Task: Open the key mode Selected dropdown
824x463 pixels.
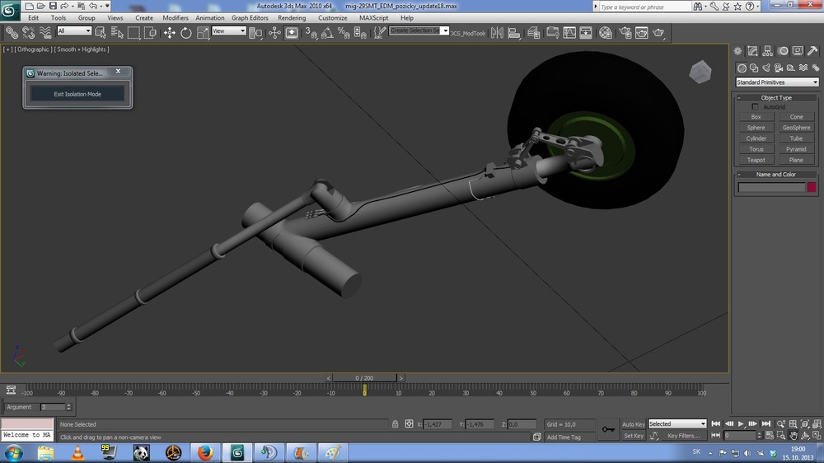Action: (x=677, y=423)
